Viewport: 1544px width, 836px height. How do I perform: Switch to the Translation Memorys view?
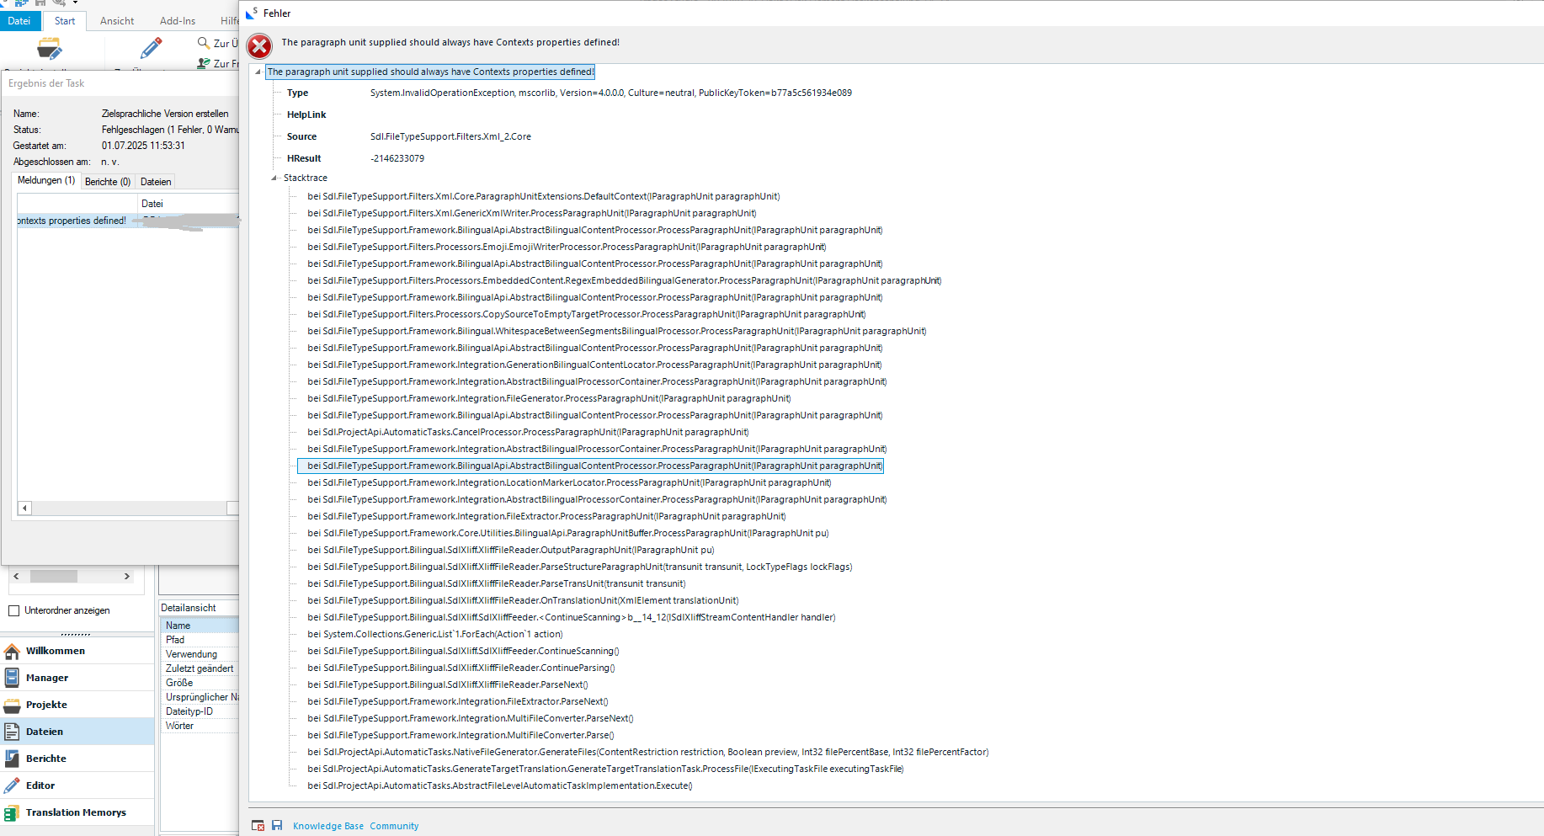76,812
